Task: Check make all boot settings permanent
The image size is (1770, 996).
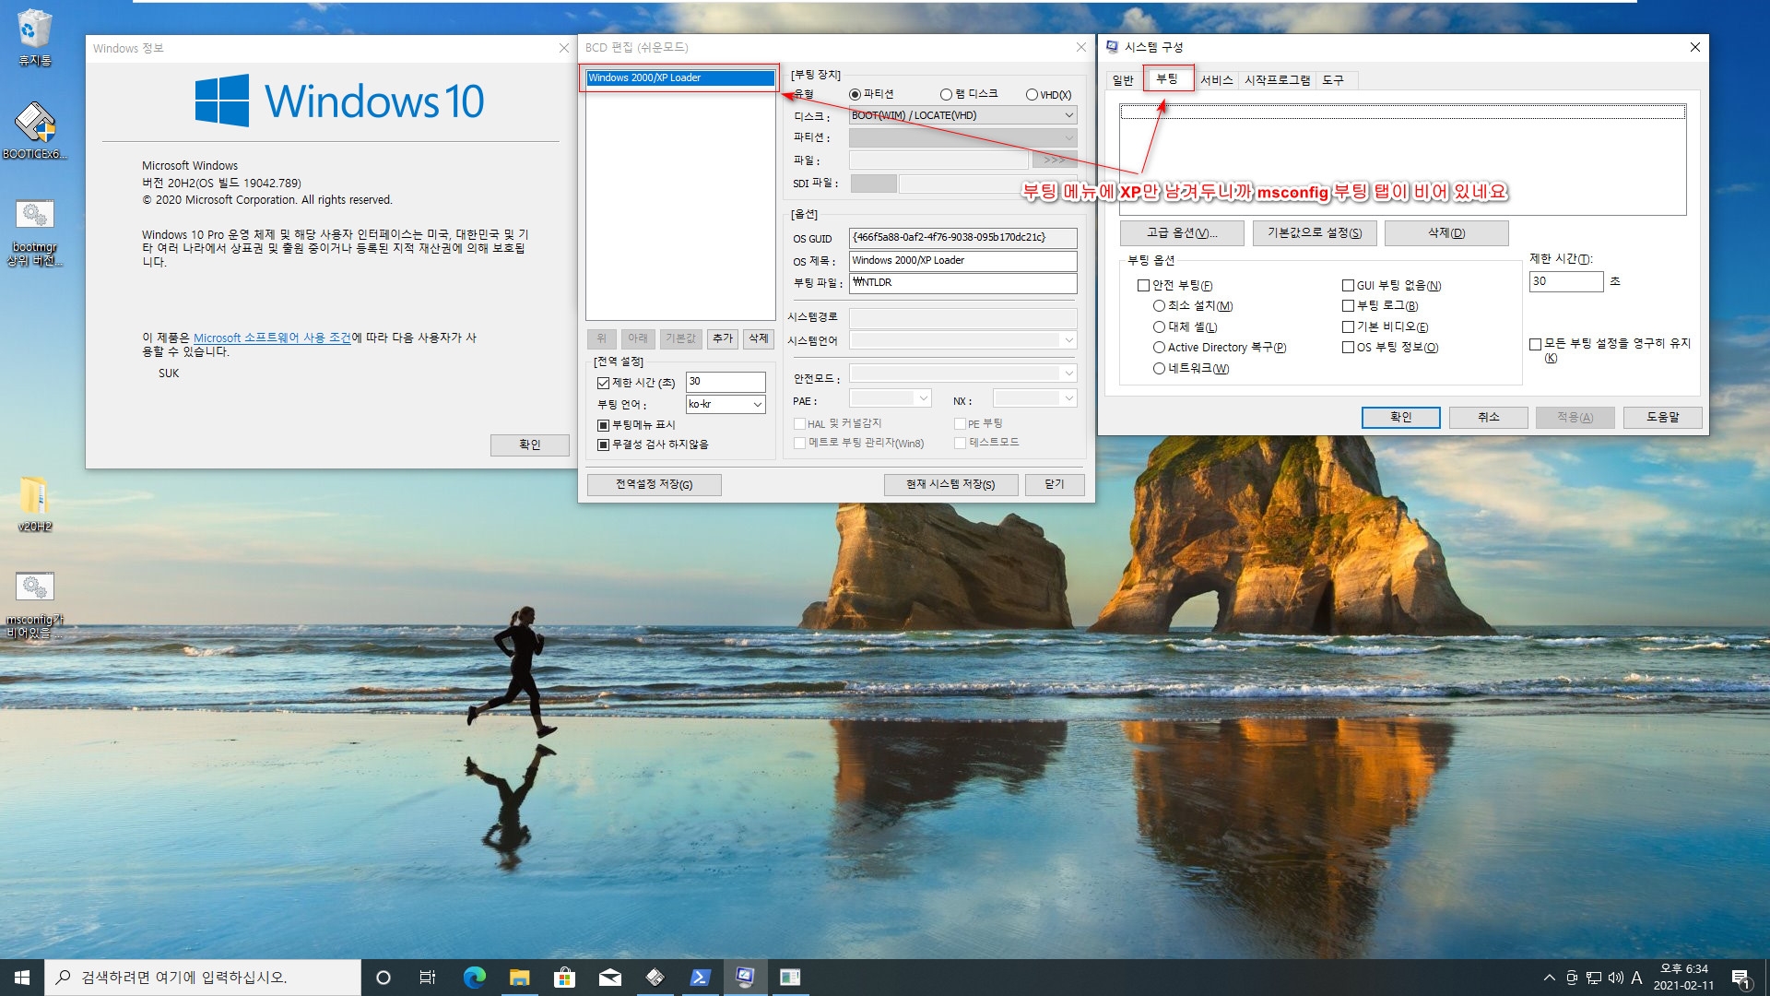Action: point(1535,344)
